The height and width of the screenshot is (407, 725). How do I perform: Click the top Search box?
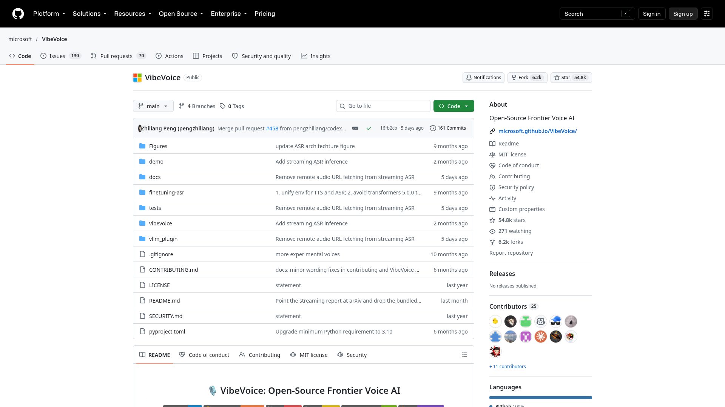597,14
